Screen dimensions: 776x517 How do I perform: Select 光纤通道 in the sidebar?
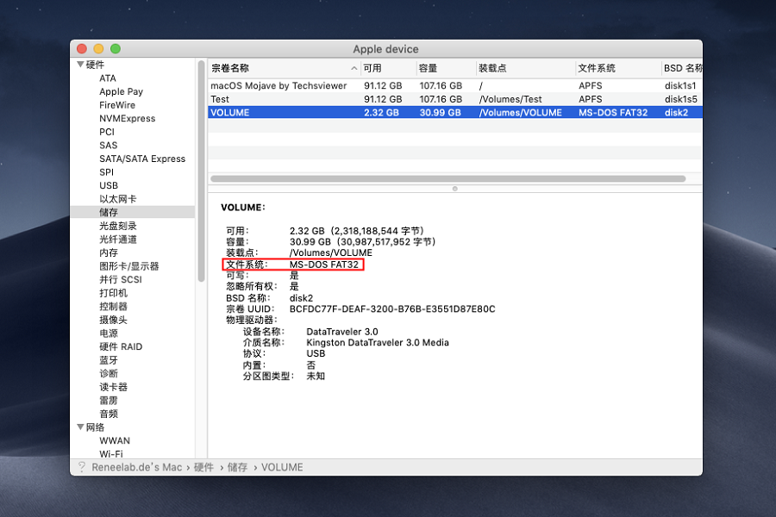pyautogui.click(x=118, y=239)
